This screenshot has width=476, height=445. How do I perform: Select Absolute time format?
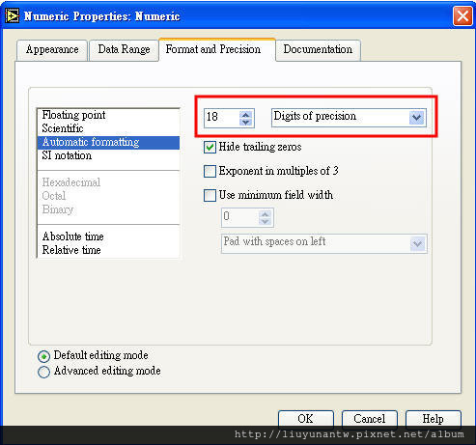coord(108,236)
